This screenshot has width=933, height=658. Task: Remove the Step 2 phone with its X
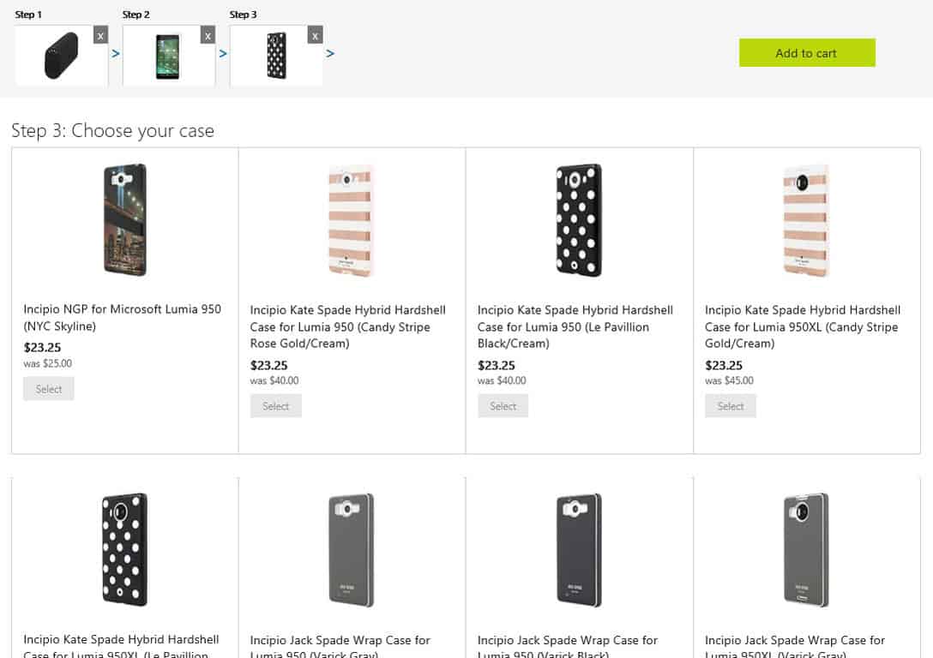coord(208,35)
